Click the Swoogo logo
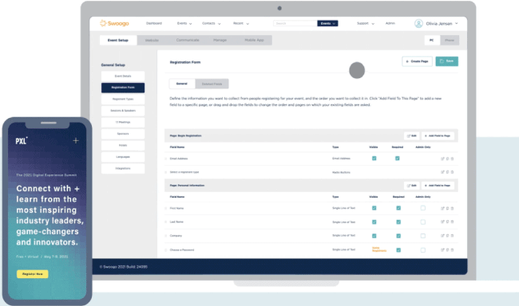This screenshot has width=519, height=306. pyautogui.click(x=114, y=23)
